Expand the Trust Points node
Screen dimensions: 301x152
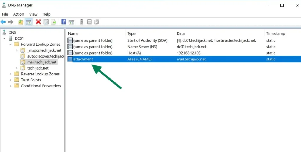pos(11,80)
